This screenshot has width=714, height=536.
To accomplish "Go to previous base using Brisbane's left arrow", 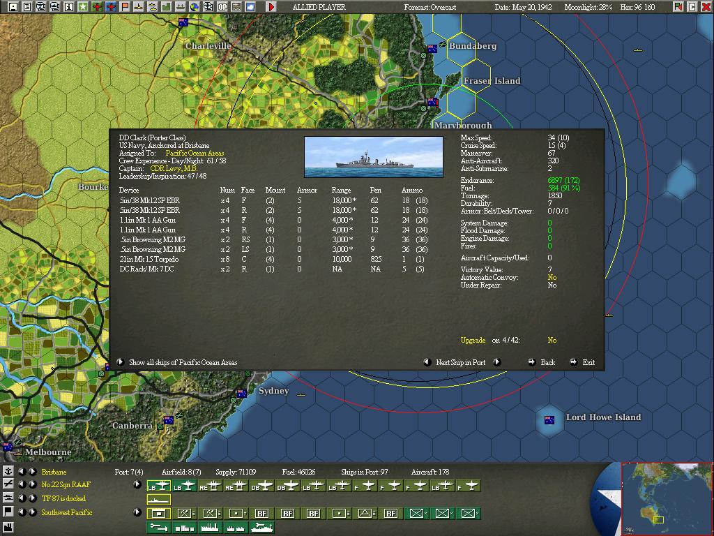I will click(22, 471).
